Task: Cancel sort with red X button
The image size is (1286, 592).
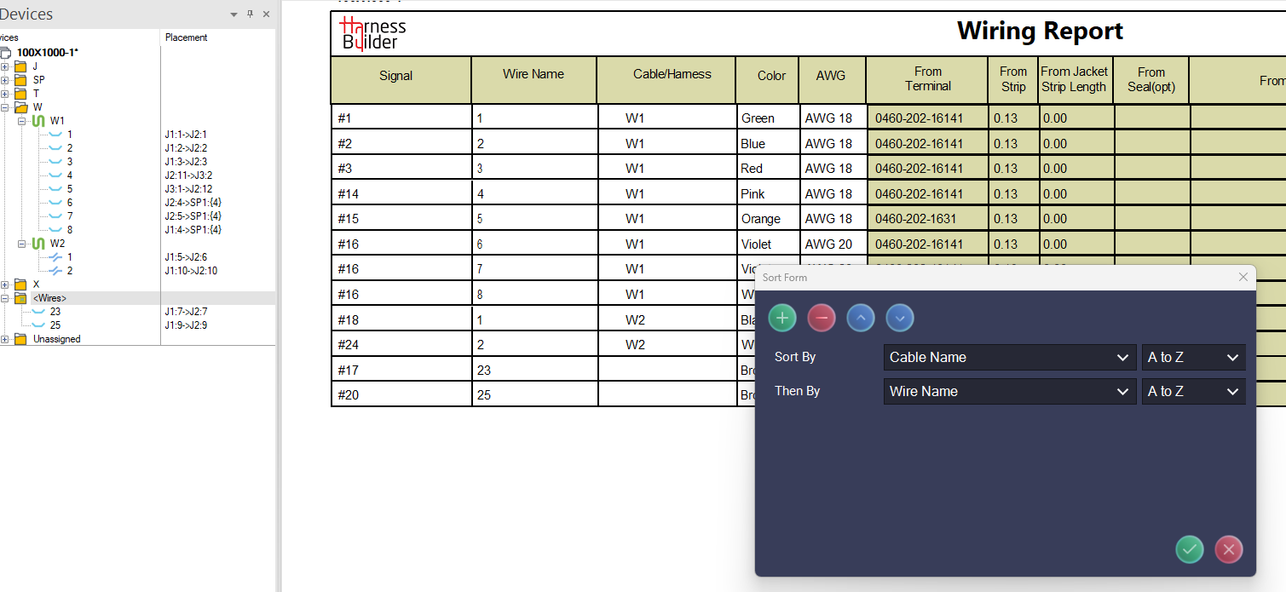Action: [1229, 549]
